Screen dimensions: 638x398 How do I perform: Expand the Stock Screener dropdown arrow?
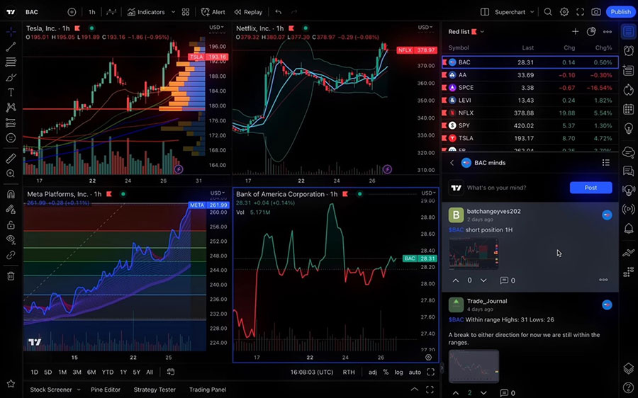79,390
